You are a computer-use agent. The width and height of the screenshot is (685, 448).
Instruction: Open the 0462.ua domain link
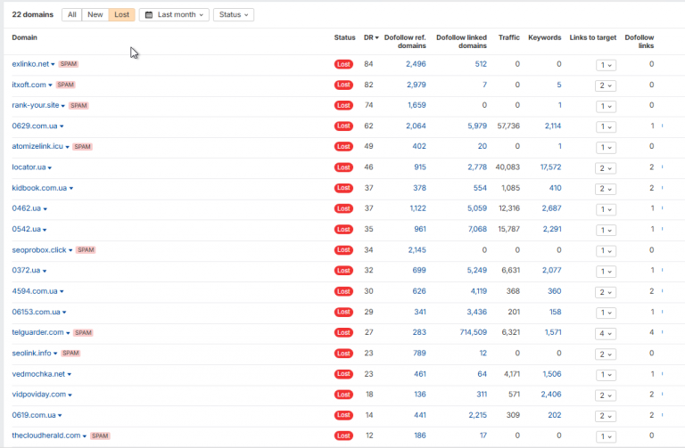26,208
